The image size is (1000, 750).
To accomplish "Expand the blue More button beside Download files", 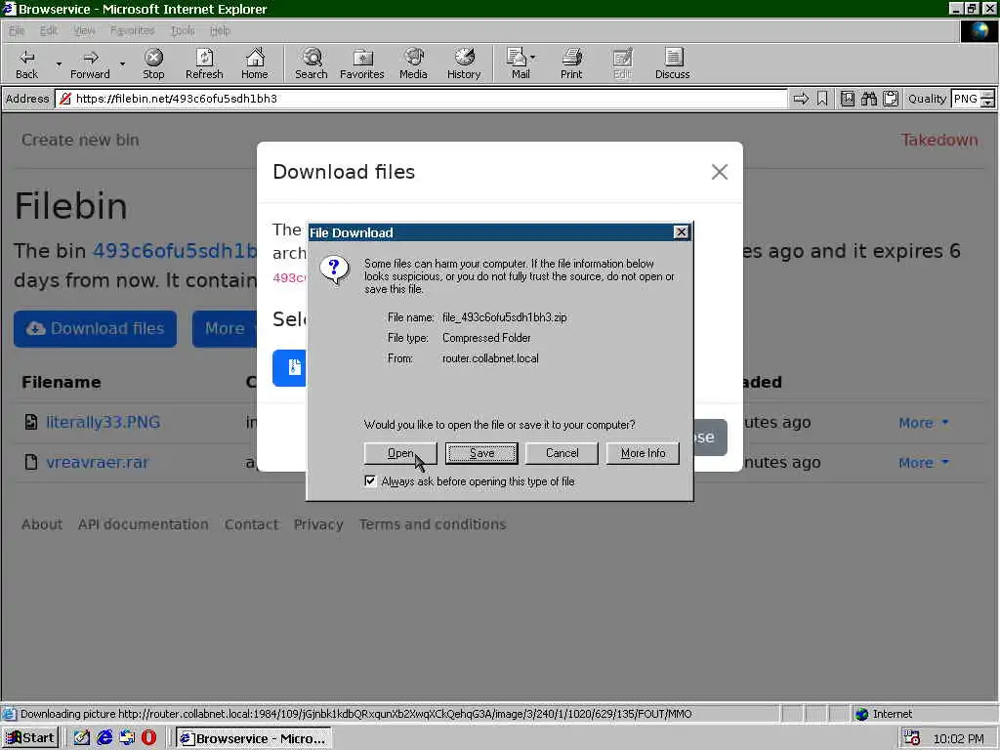I will [x=225, y=328].
